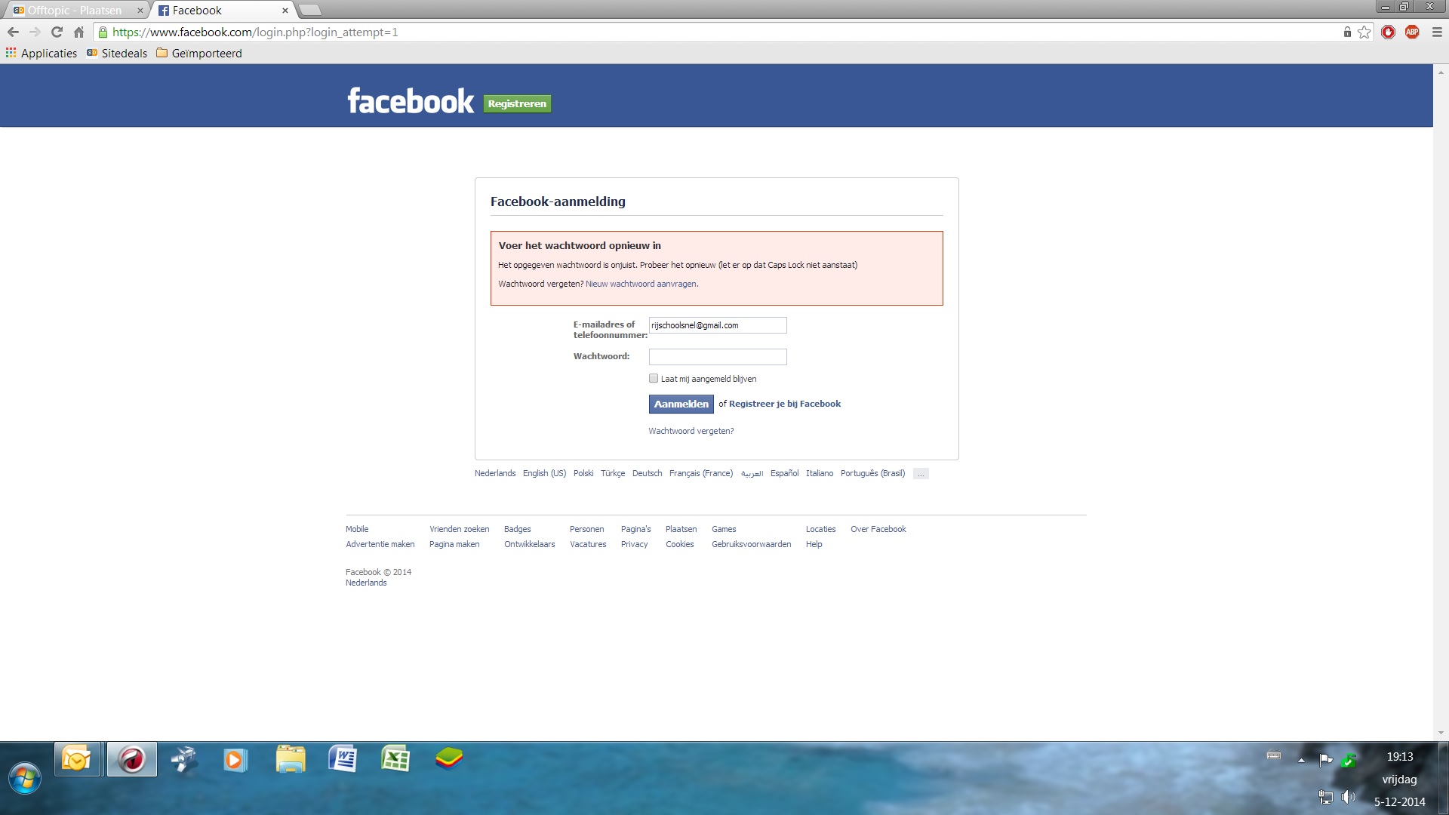Go back with browser back arrow
The height and width of the screenshot is (815, 1449).
pos(13,32)
